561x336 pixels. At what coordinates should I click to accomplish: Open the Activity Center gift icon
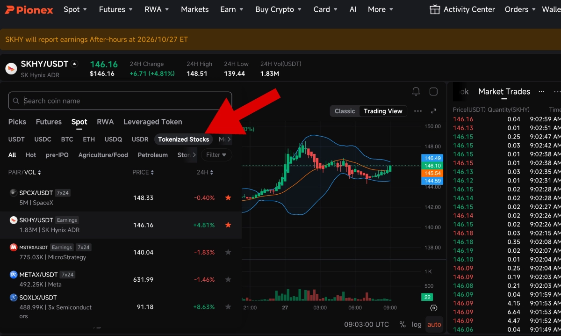click(435, 9)
